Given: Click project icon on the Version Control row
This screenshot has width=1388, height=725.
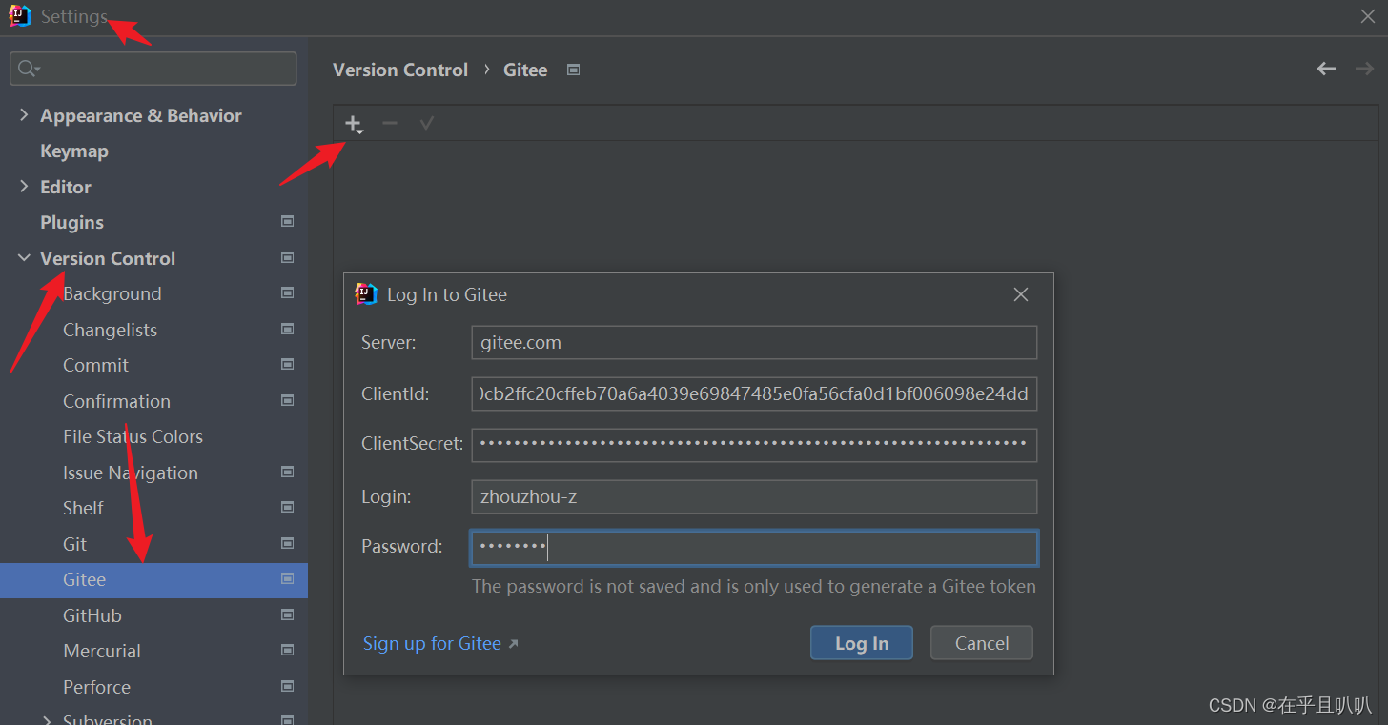Looking at the screenshot, I should [x=287, y=257].
